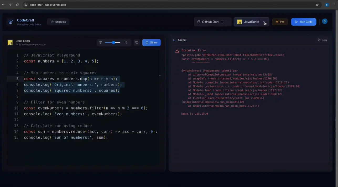
Task: Click the palette icon in theme selector
Action: (199, 22)
